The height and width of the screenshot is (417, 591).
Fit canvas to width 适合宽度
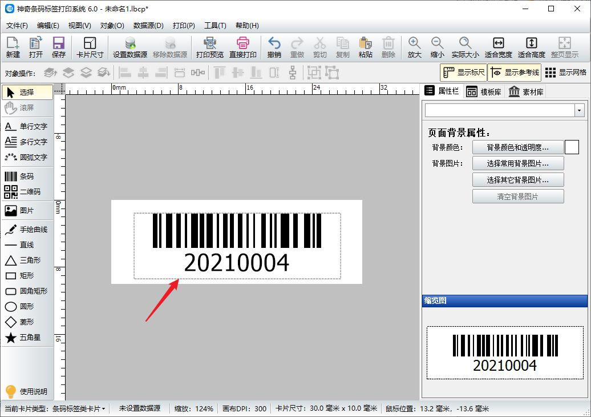(x=498, y=47)
